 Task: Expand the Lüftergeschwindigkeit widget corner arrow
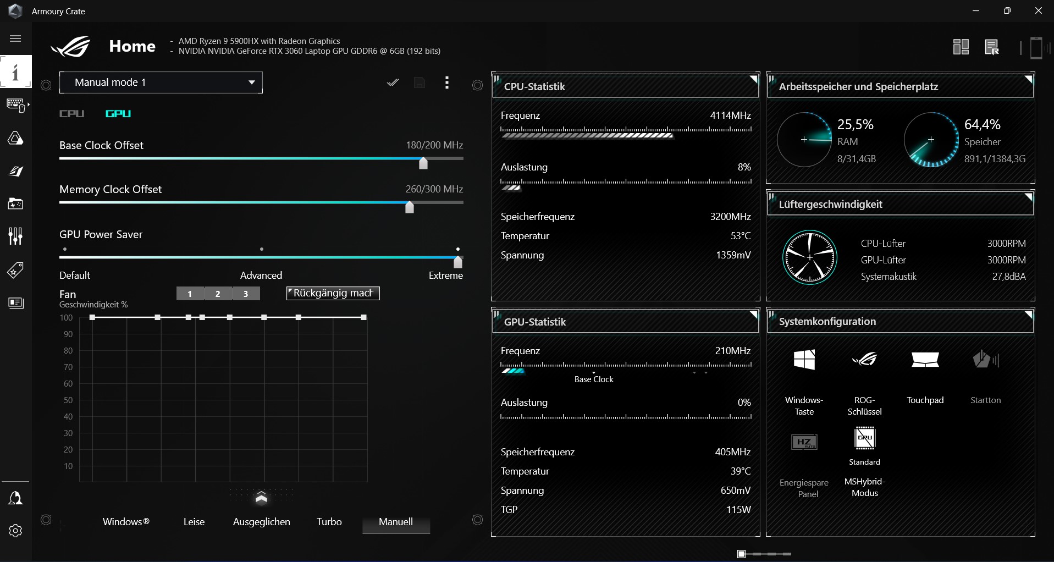1029,197
